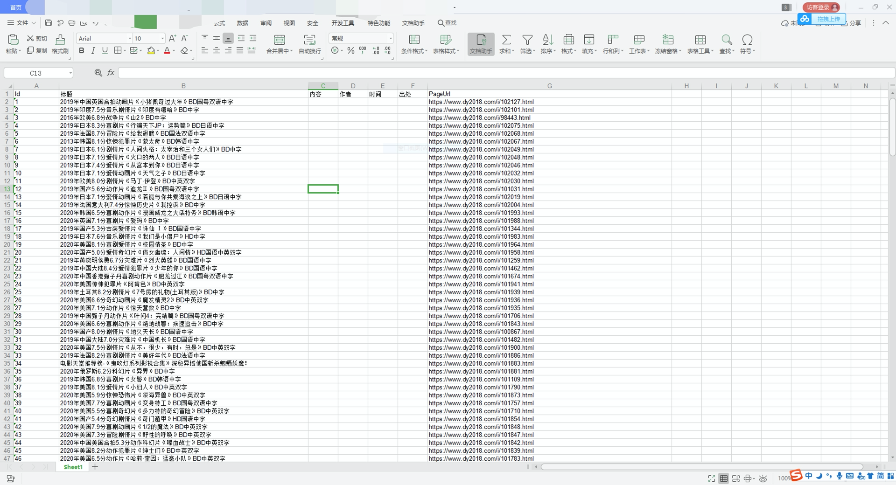The width and height of the screenshot is (896, 485).
Task: Click the 查找 search command box
Action: click(447, 23)
